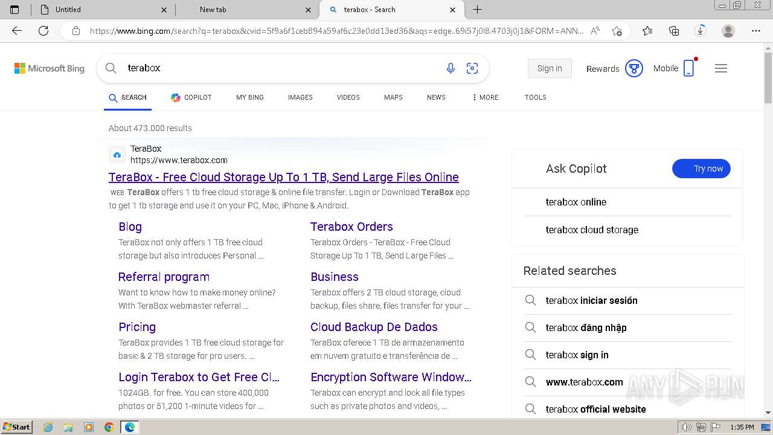Select the MAPS tab

[x=393, y=97]
